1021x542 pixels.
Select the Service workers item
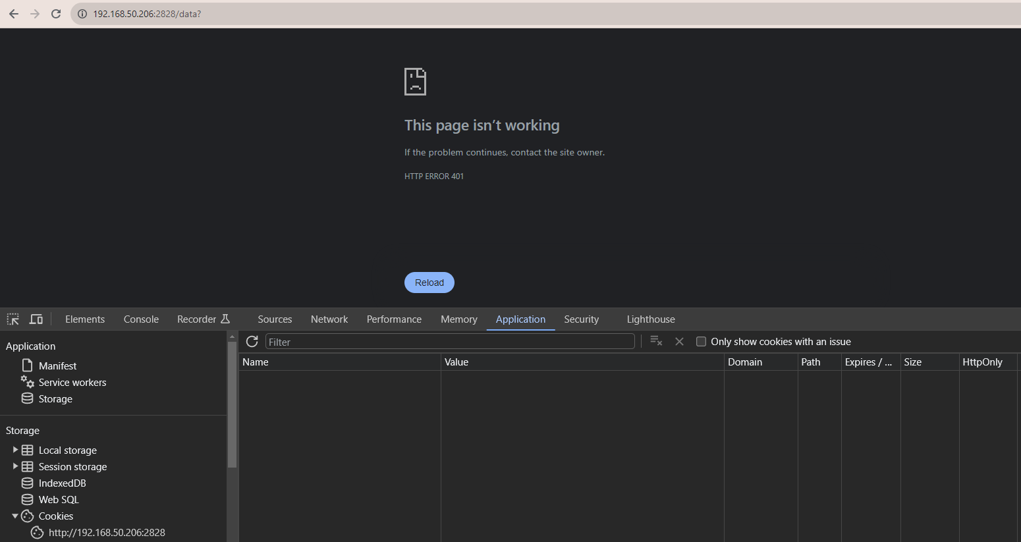coord(72,383)
